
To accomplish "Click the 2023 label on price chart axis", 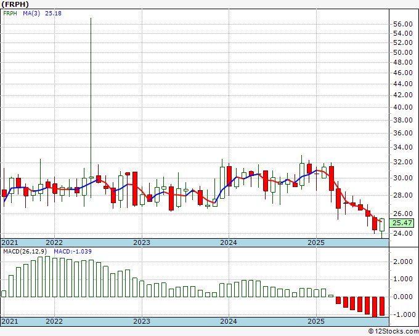I will (142, 242).
